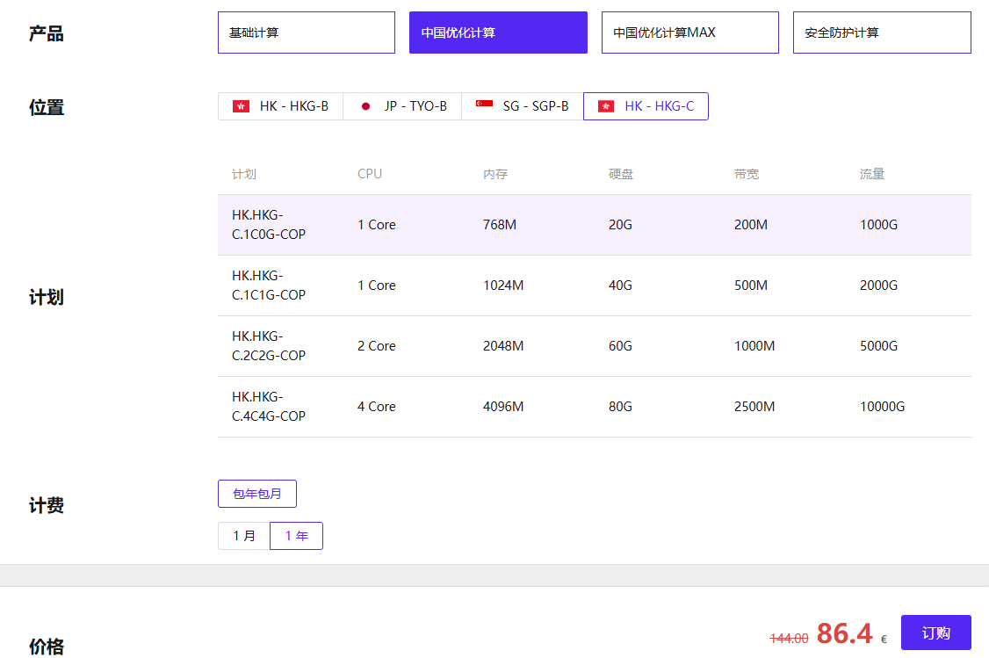Click the Japan flag icon for JP - TYO-B
The width and height of the screenshot is (989, 658).
point(366,106)
